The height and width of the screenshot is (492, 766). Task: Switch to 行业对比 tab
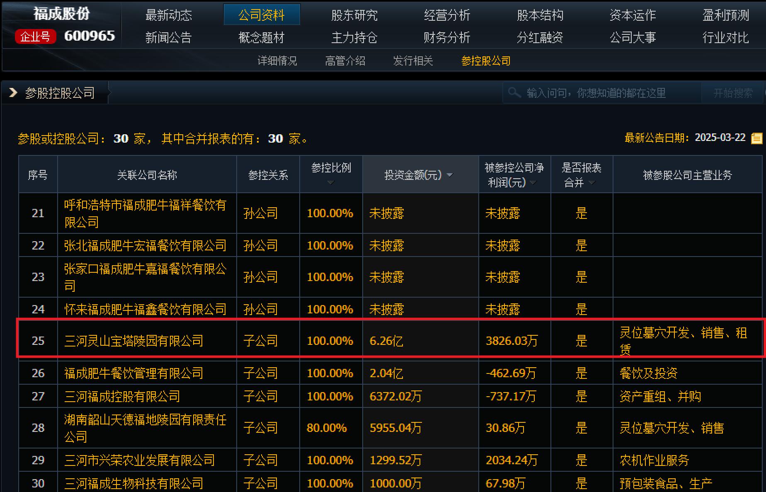click(x=726, y=38)
